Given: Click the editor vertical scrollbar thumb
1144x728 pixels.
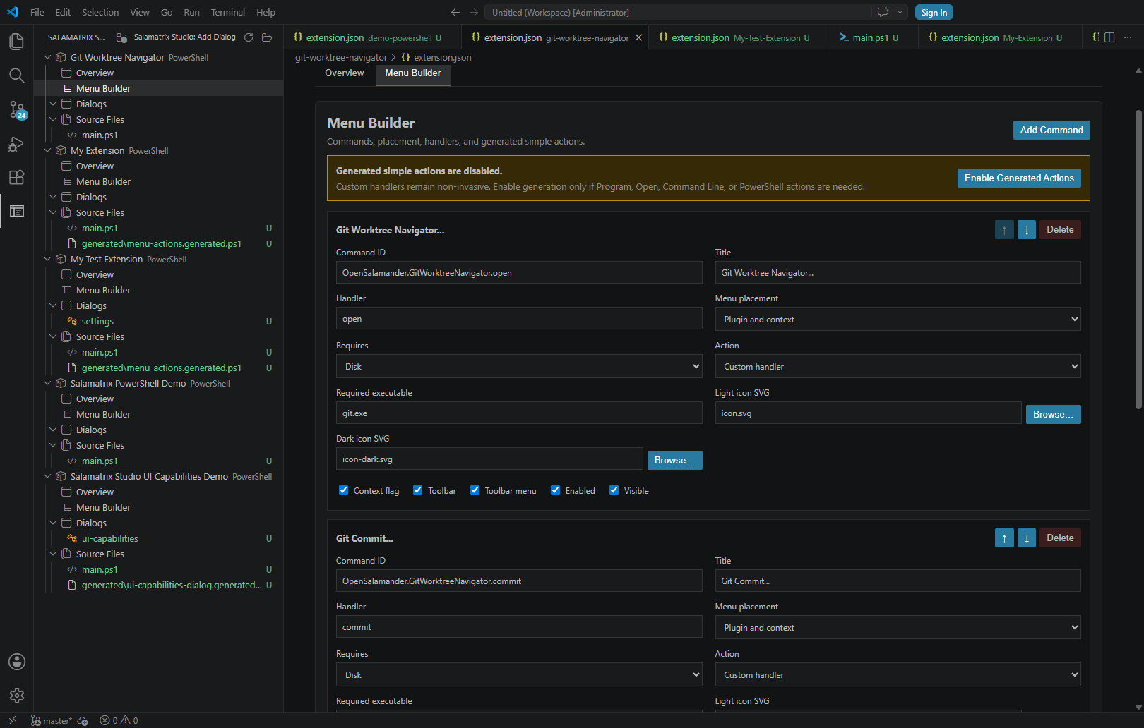Looking at the screenshot, I should click(1138, 260).
